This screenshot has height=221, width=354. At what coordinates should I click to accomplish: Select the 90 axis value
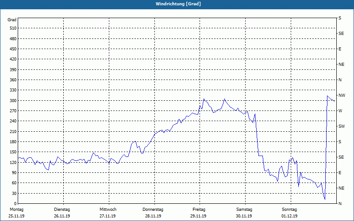point(14,172)
